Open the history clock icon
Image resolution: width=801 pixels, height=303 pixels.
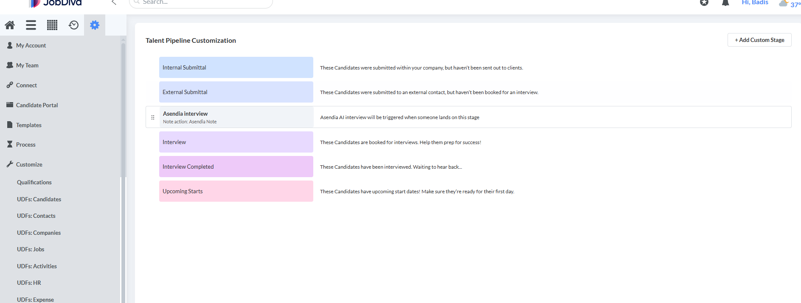(x=73, y=25)
